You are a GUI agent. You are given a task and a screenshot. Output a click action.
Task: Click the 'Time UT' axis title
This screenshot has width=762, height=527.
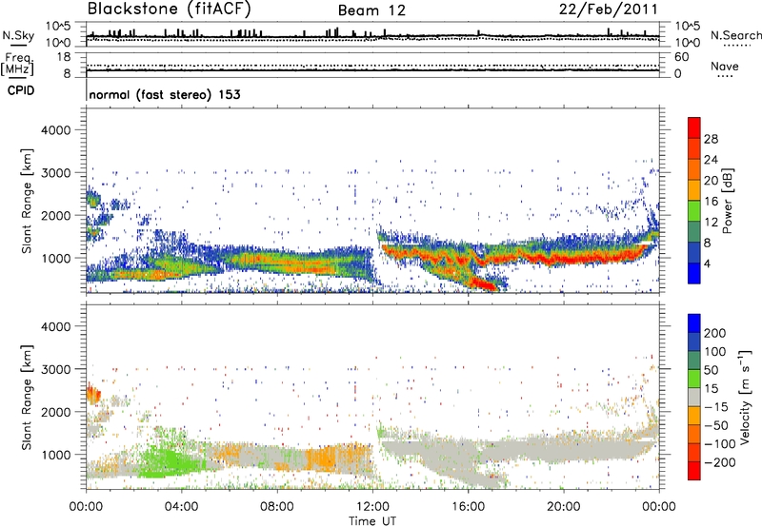[372, 520]
